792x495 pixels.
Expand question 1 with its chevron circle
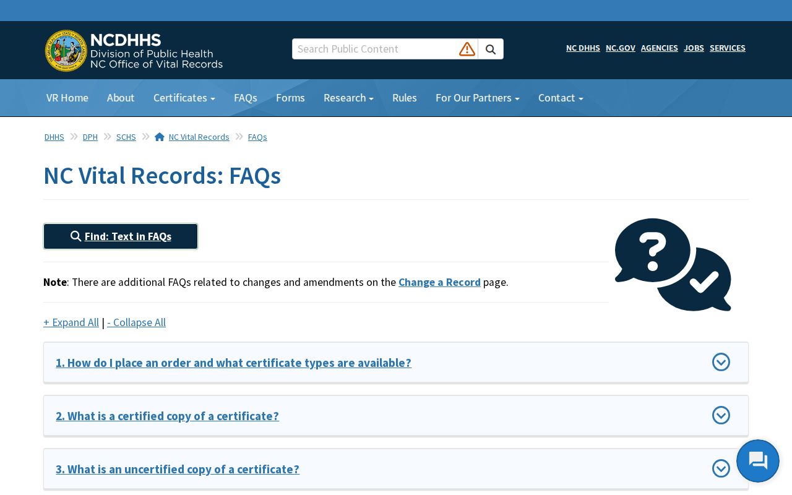721,362
